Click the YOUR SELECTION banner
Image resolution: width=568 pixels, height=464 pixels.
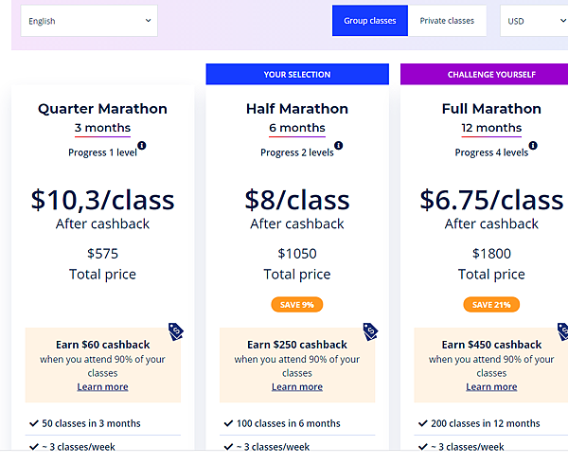(297, 74)
